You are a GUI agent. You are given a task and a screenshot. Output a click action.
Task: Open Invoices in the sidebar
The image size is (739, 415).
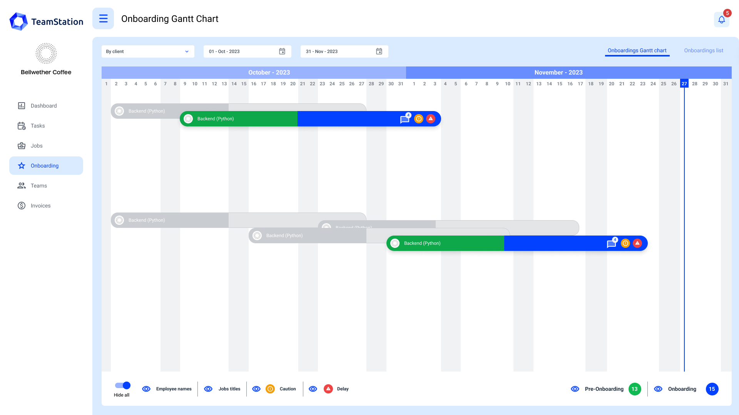(x=40, y=206)
